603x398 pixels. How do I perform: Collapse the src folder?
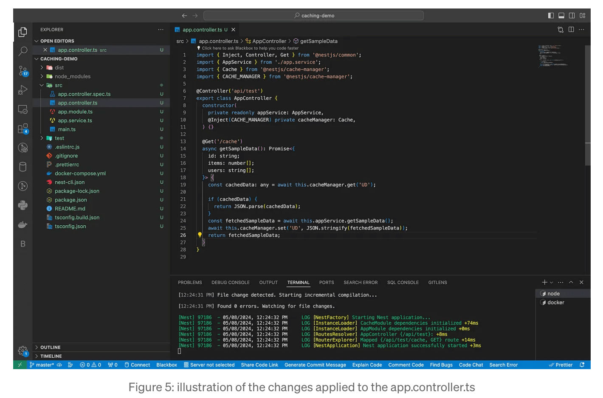(101, 85)
